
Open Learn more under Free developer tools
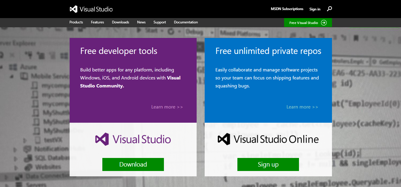(167, 107)
